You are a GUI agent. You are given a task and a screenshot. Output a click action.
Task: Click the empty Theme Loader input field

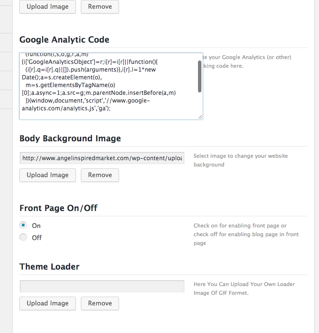(x=102, y=286)
